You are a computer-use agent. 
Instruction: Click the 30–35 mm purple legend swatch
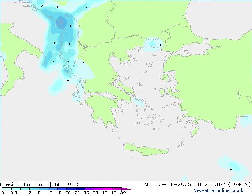(x=89, y=189)
